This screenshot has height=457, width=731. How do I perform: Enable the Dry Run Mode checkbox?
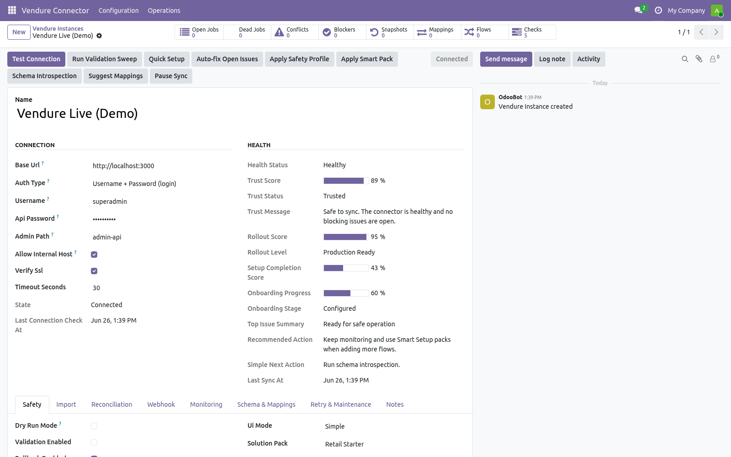pos(94,426)
